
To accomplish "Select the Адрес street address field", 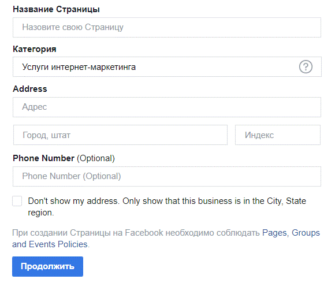I will pyautogui.click(x=167, y=107).
